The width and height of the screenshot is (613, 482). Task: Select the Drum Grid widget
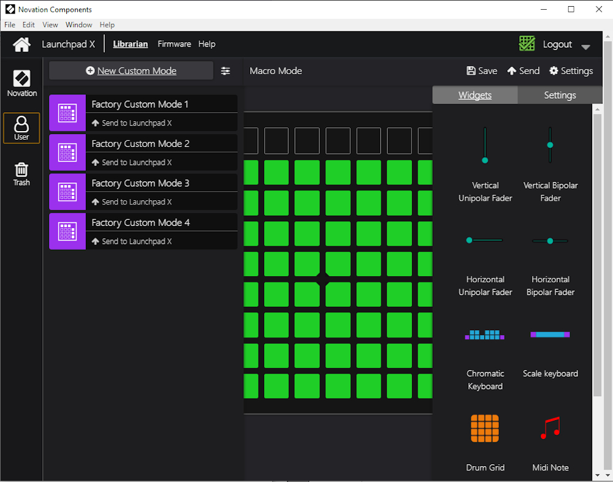(x=485, y=429)
